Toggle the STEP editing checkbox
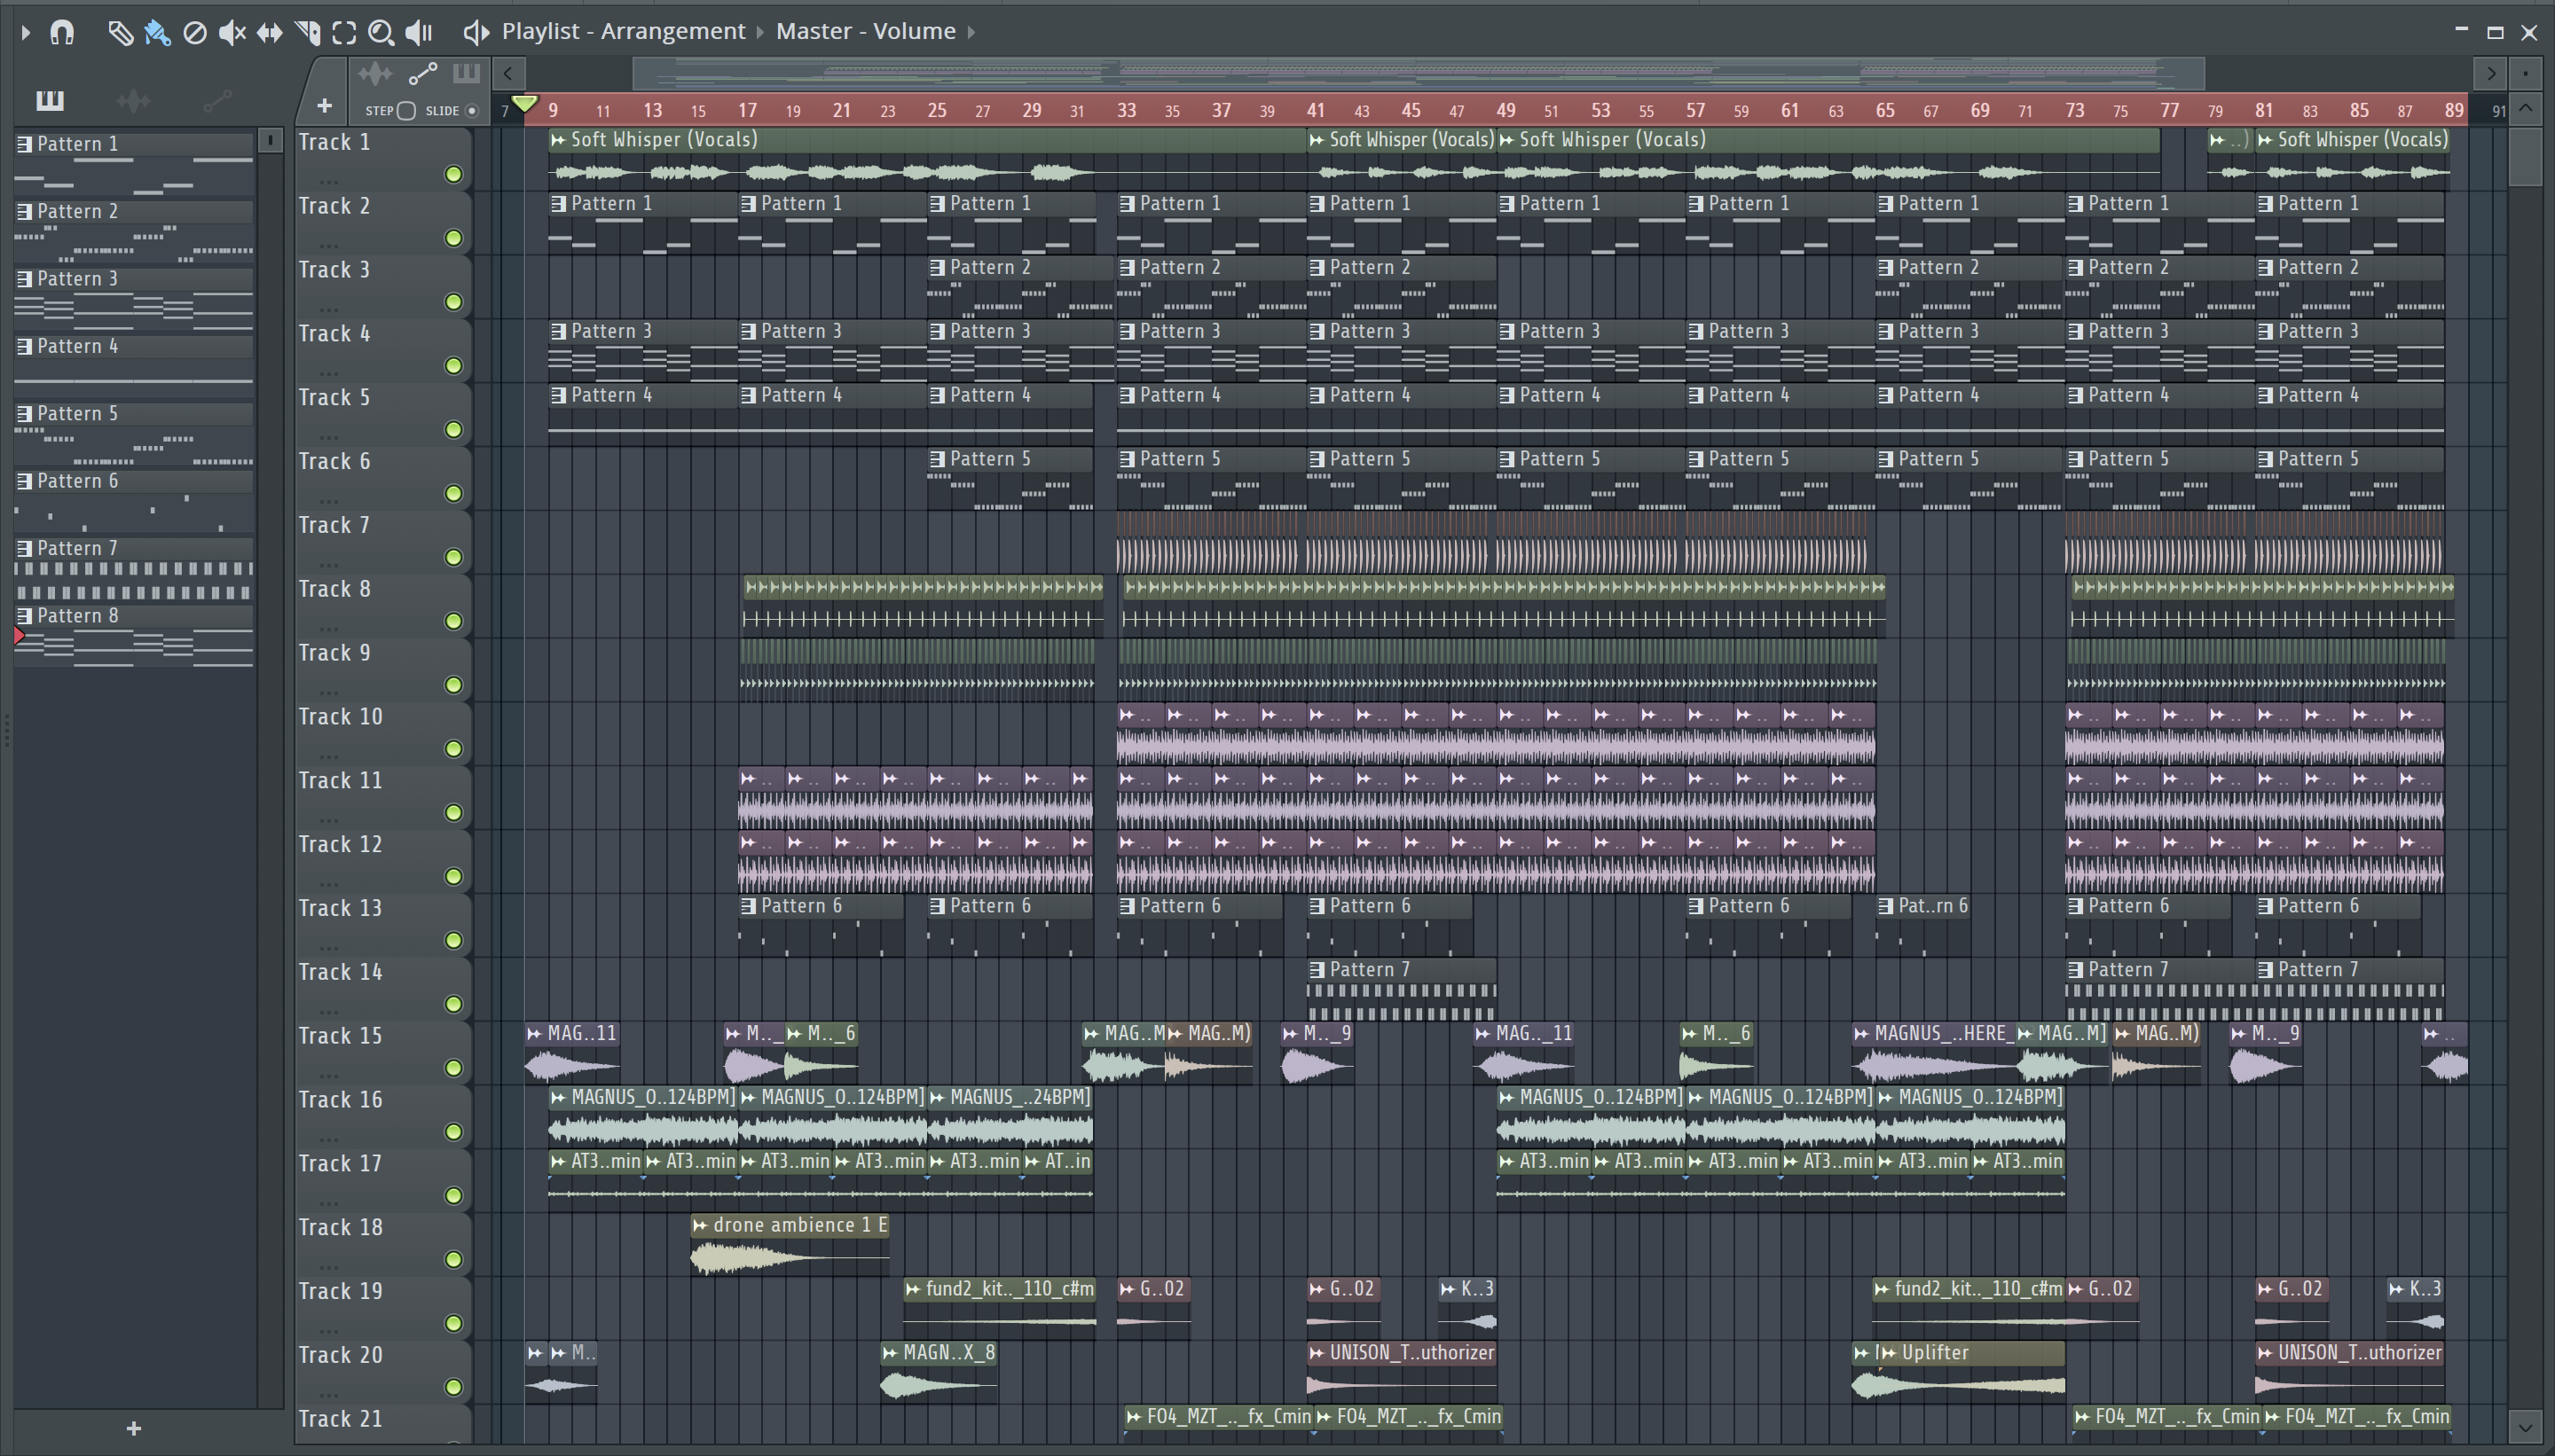 [x=406, y=110]
